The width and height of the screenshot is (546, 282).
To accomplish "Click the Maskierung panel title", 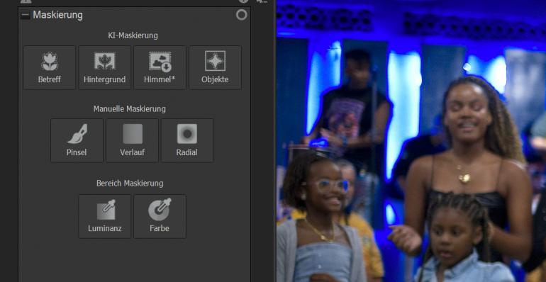I will tap(58, 15).
